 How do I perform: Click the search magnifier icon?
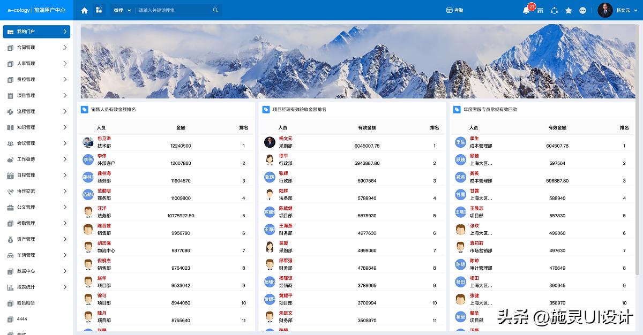(215, 10)
